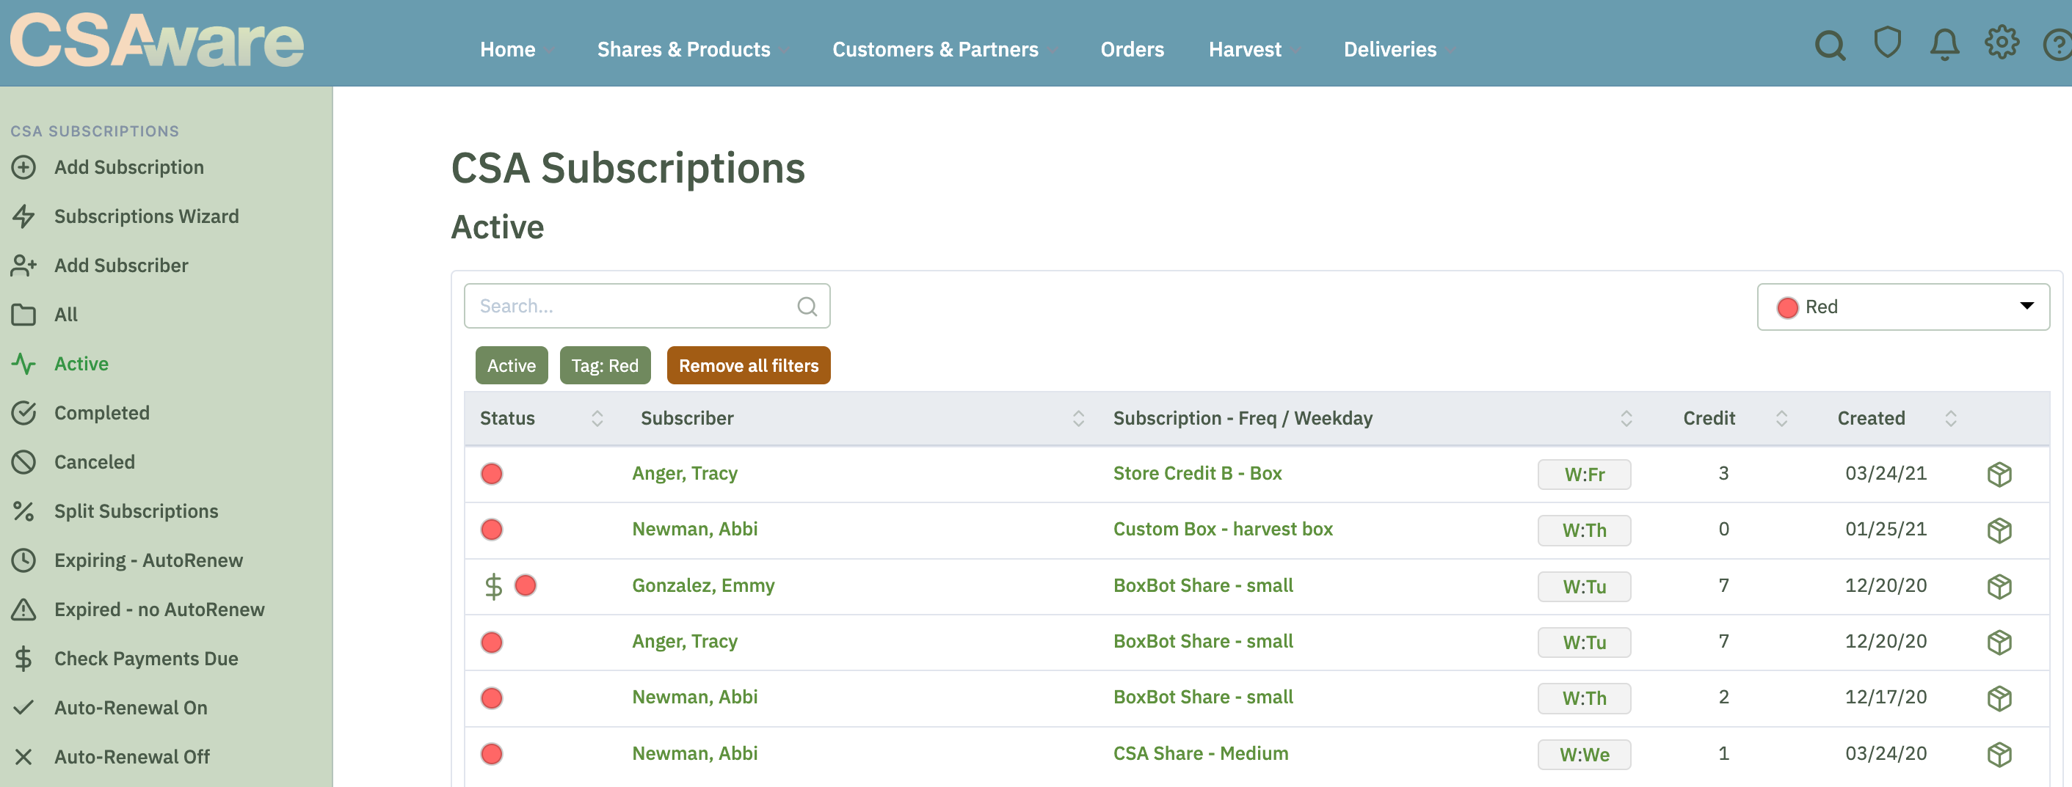The width and height of the screenshot is (2072, 787).
Task: Open the Customers & Partners menu
Action: click(x=934, y=49)
